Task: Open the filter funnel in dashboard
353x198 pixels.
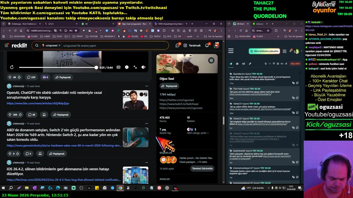Action: (x=274, y=64)
